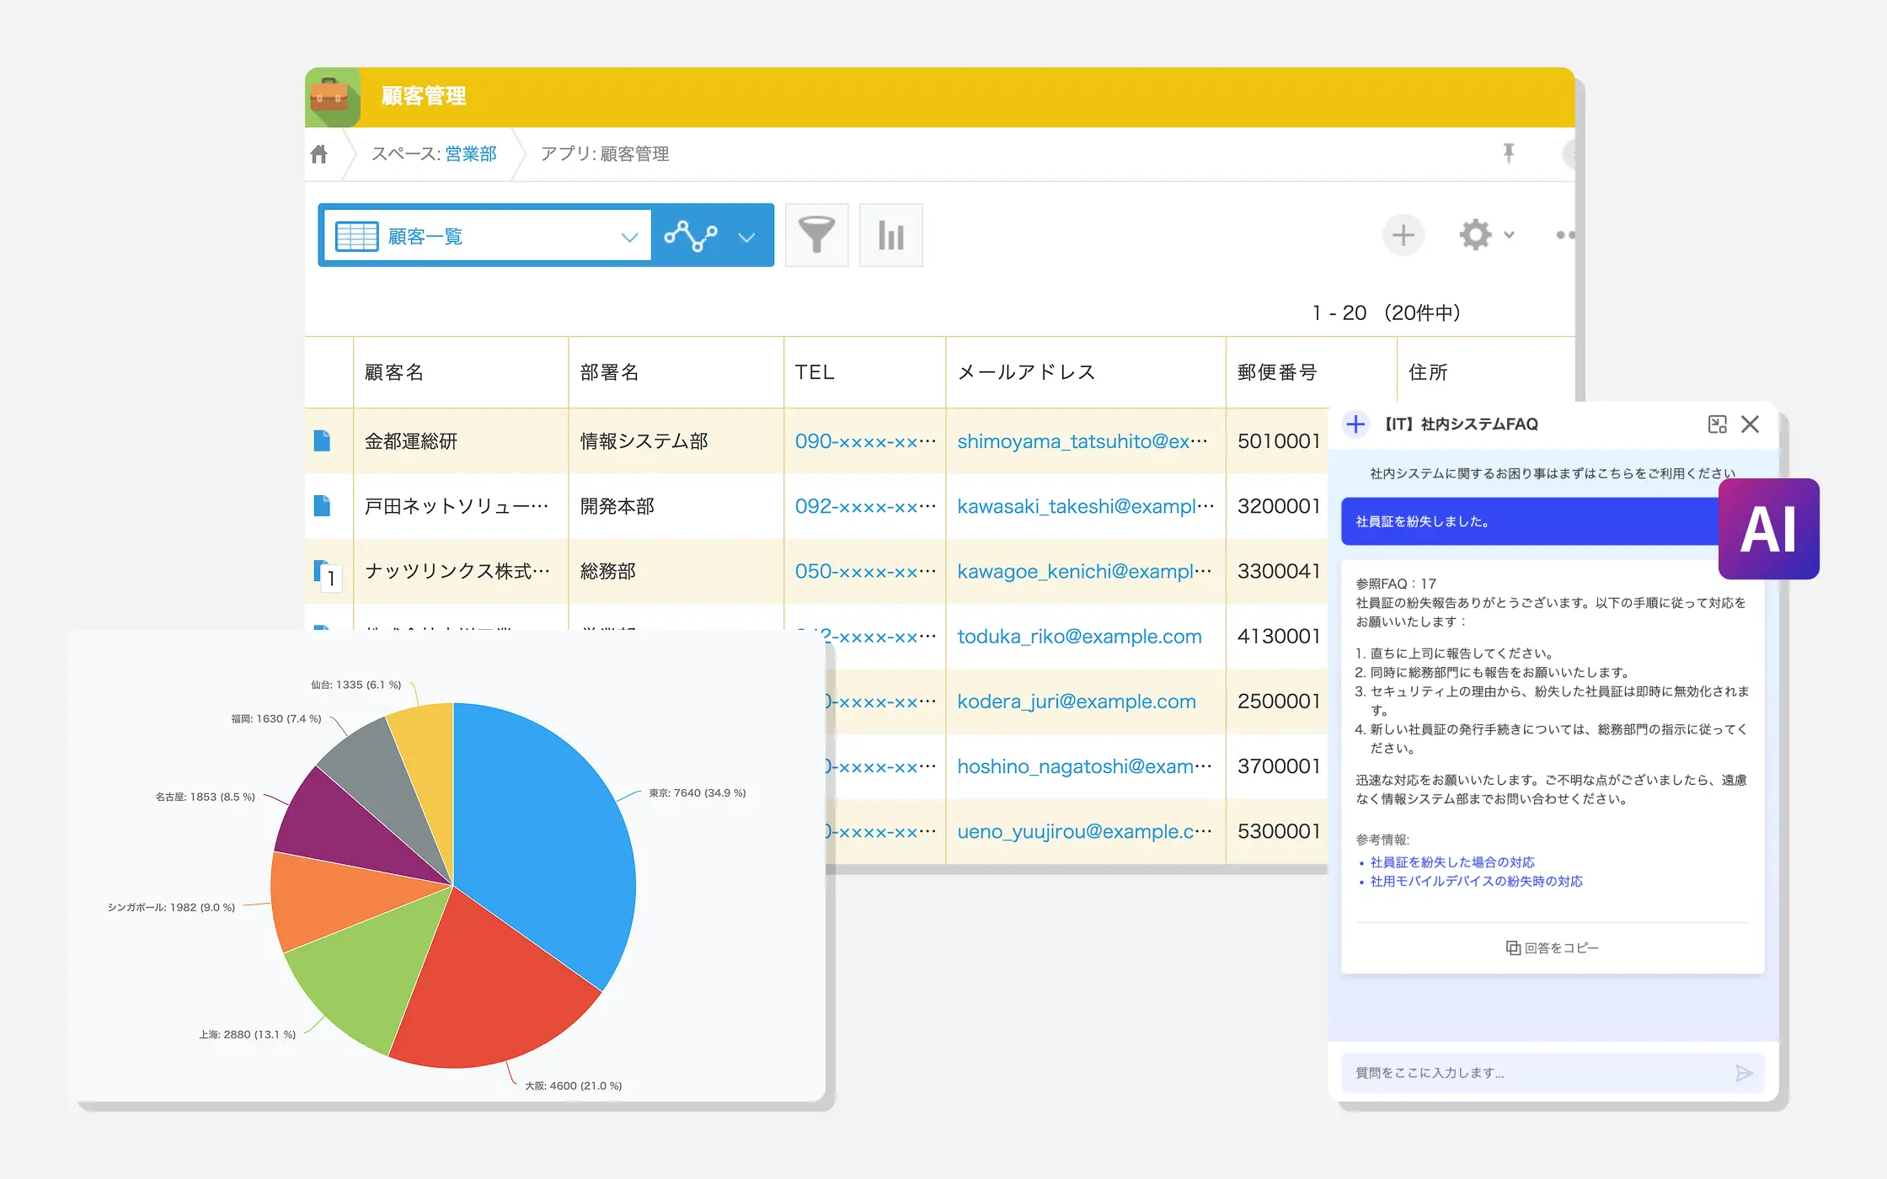Image resolution: width=1887 pixels, height=1179 pixels.
Task: Click the pin icon in breadcrumb bar
Action: [1509, 153]
